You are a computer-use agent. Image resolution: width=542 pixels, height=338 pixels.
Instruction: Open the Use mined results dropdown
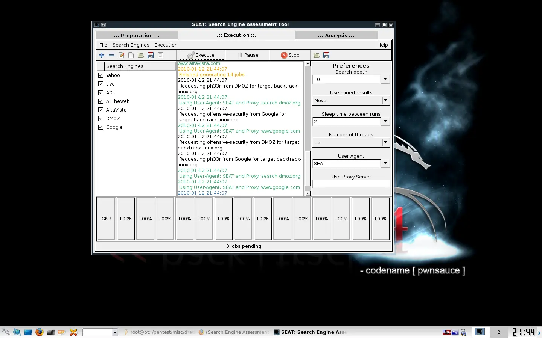click(x=385, y=100)
